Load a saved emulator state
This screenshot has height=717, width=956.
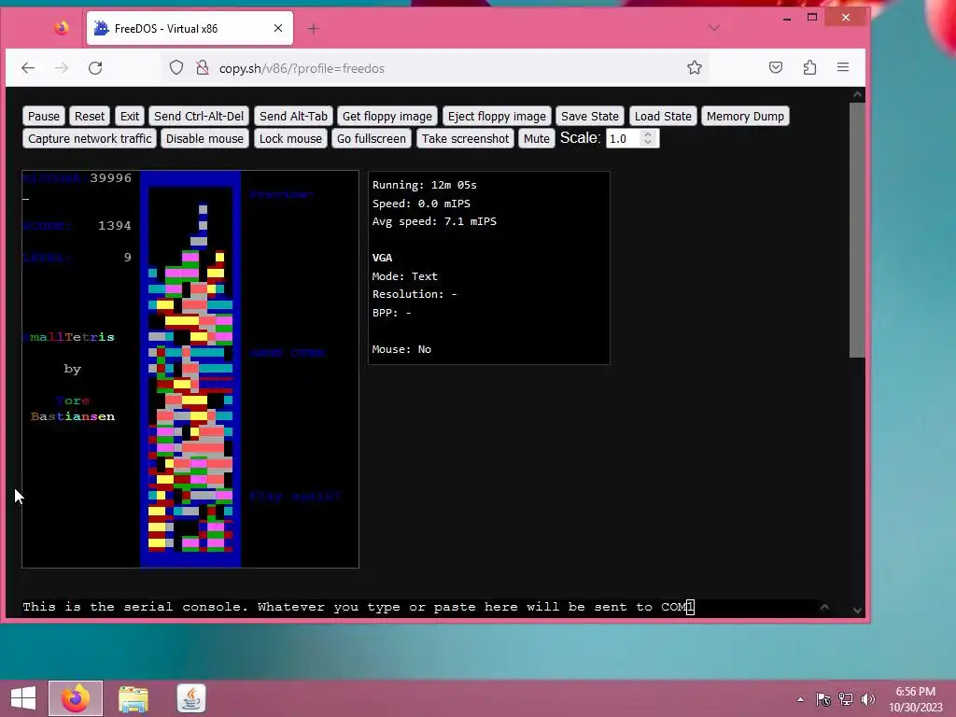(663, 116)
